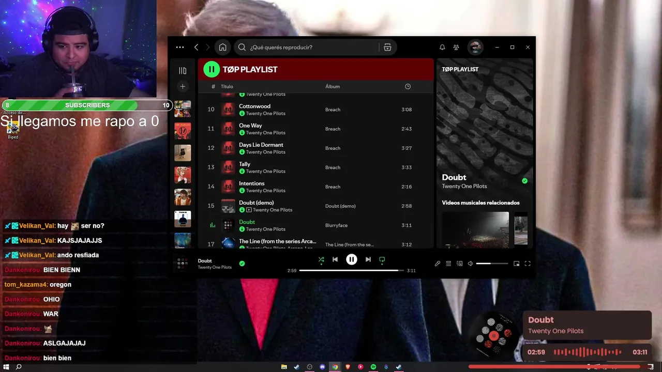662x372 pixels.
Task: Click the equalizer icon beside playing Doubt
Action: (x=212, y=225)
